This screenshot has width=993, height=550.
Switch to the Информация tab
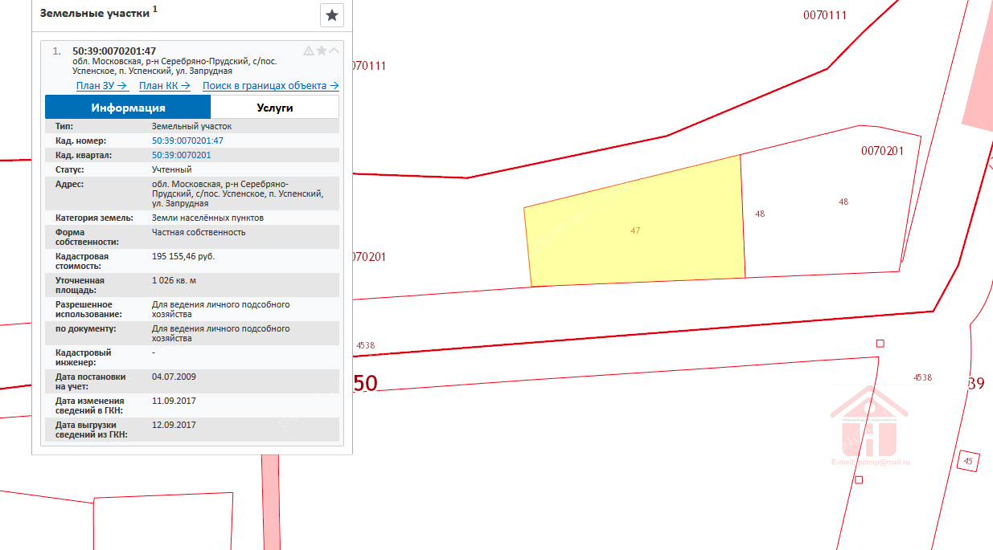tap(128, 108)
